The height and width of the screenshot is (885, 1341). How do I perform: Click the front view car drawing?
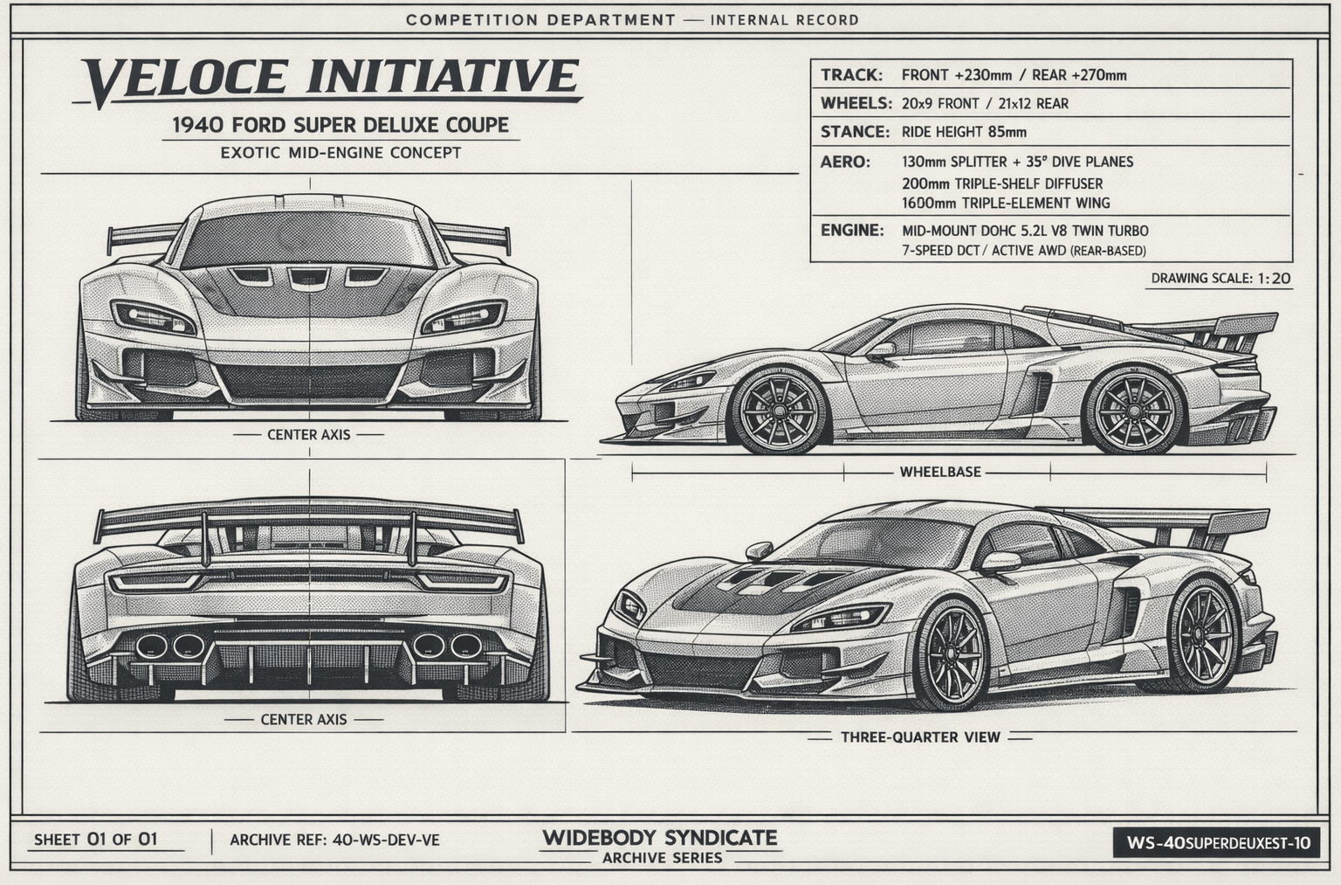[x=310, y=308]
